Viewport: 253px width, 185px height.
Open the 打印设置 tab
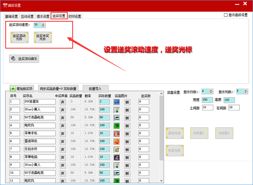pyautogui.click(x=75, y=17)
